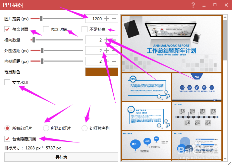This screenshot has width=232, height=166.
Task: Click the image width value field 1200
Action: 97,19
